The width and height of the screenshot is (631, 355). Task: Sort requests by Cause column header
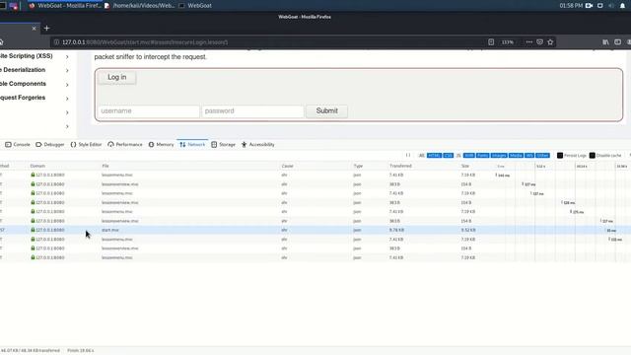(287, 166)
